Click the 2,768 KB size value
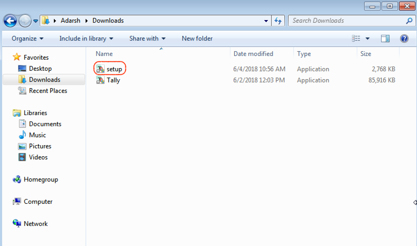Viewport: 417px width, 246px height. click(x=383, y=69)
